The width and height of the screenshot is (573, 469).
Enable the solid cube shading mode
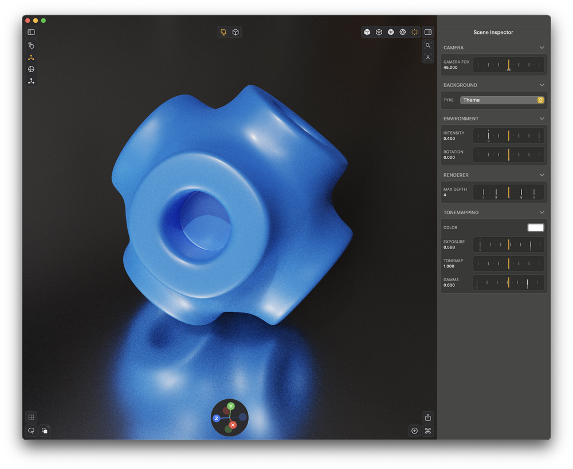(367, 32)
